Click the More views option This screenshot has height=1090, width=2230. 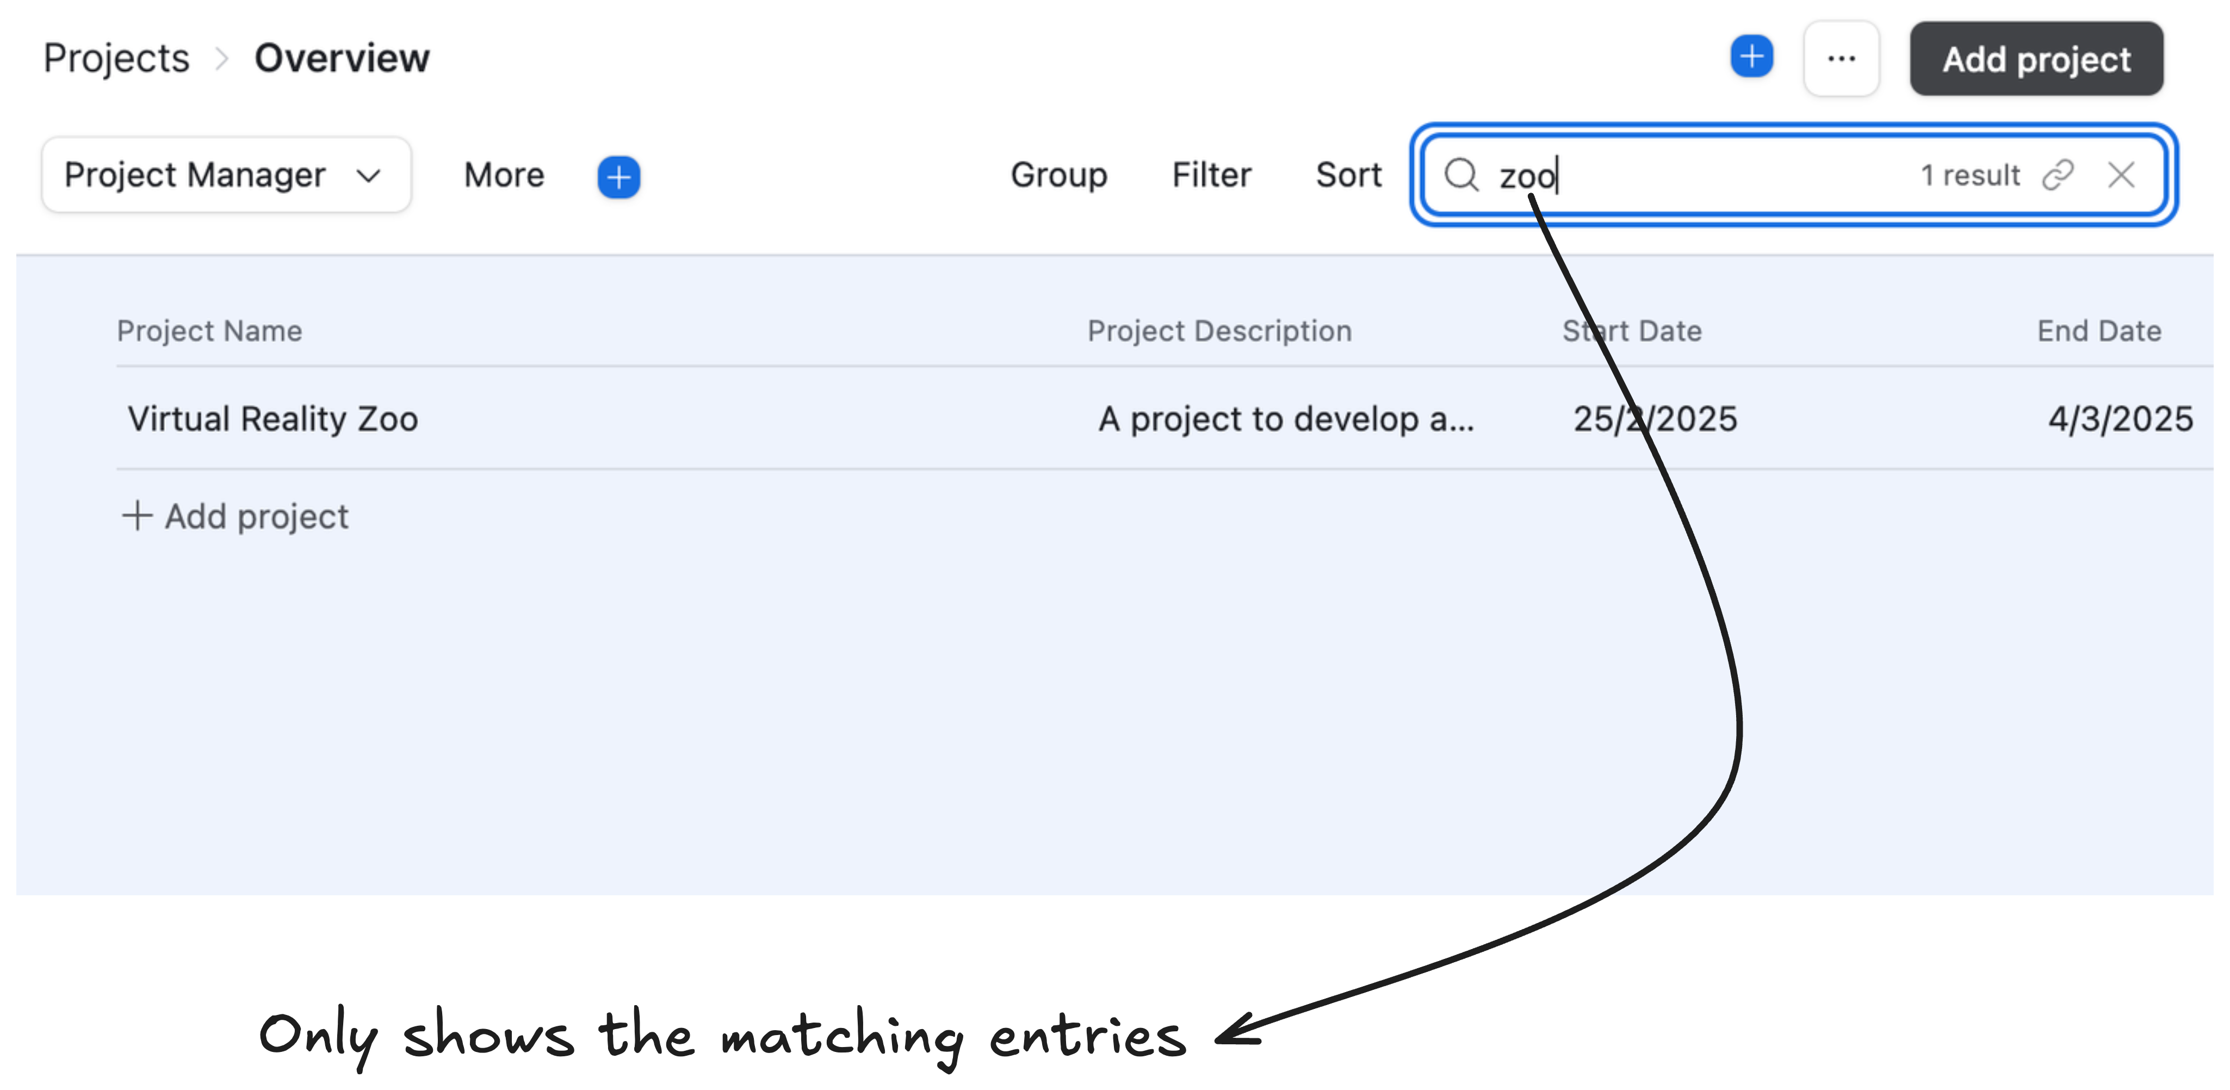[504, 175]
